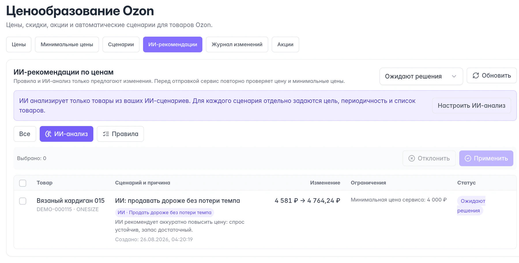Select the ИИ-рекомендации tab

tap(173, 44)
